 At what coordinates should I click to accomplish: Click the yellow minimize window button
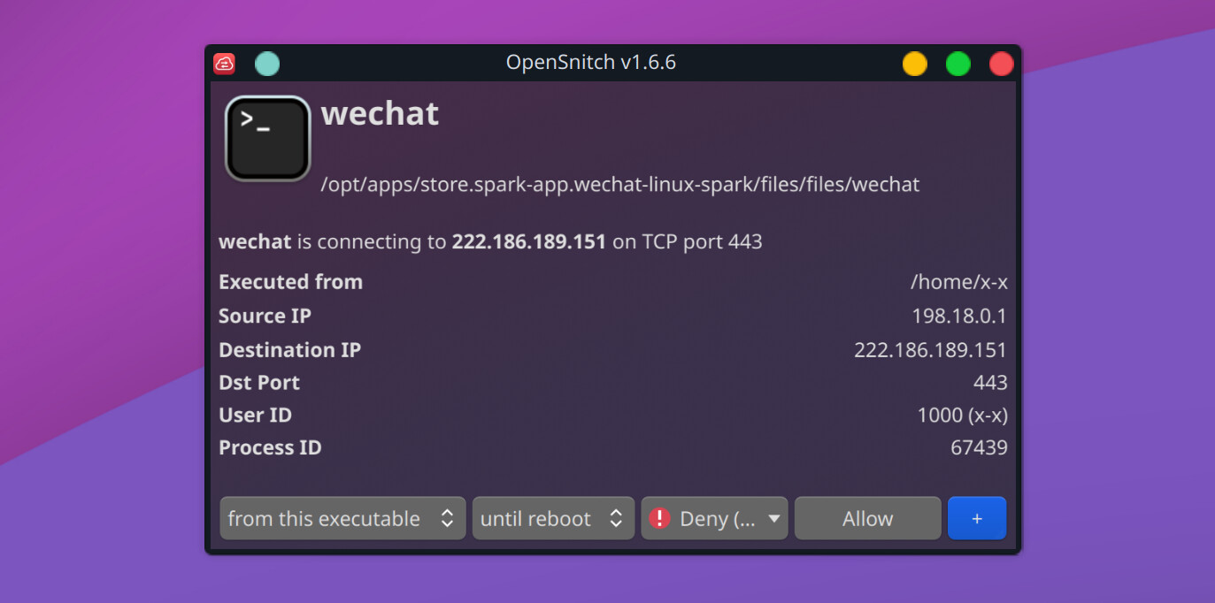(x=914, y=64)
